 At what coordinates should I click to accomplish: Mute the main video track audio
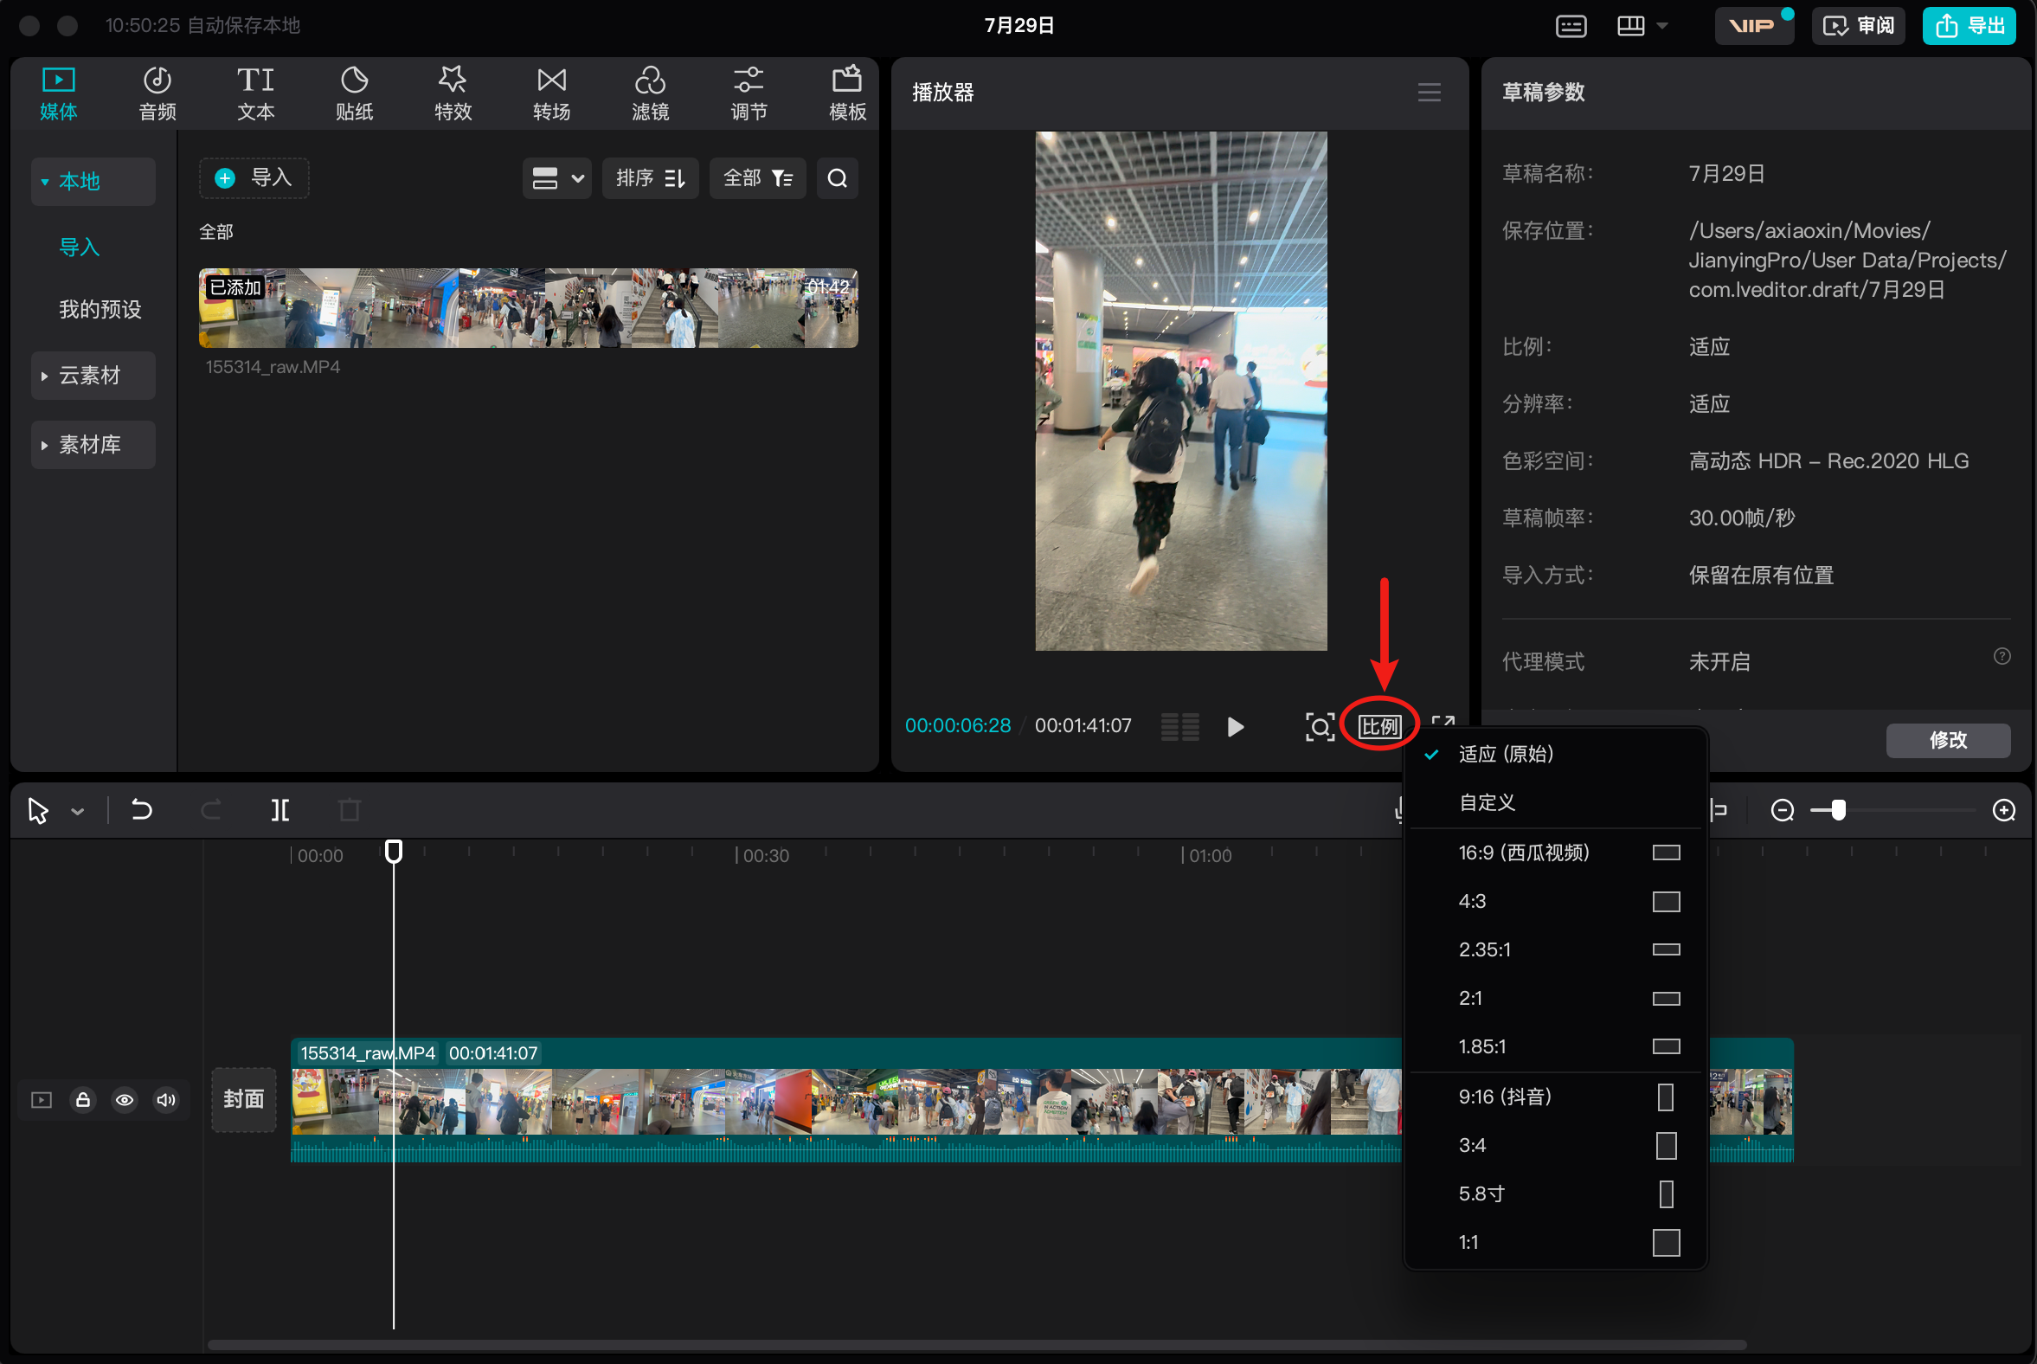pyautogui.click(x=165, y=1099)
